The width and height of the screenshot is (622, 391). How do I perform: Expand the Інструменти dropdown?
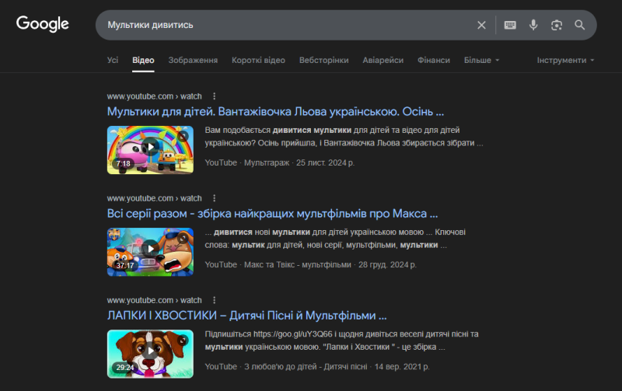tap(565, 61)
